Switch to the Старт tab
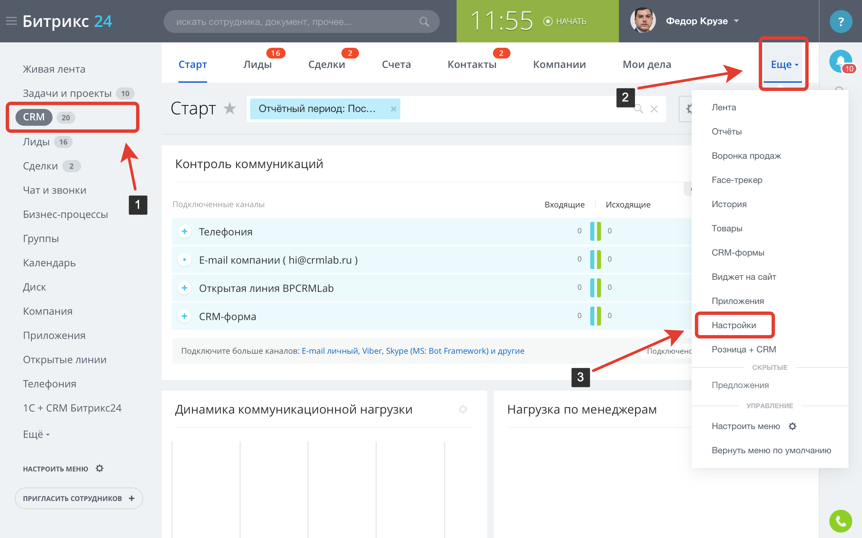 (193, 65)
